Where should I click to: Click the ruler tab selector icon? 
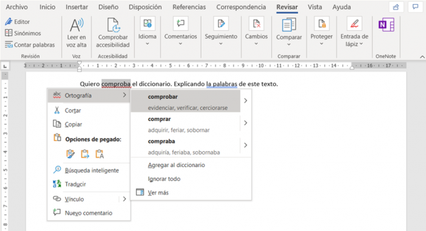5,66
